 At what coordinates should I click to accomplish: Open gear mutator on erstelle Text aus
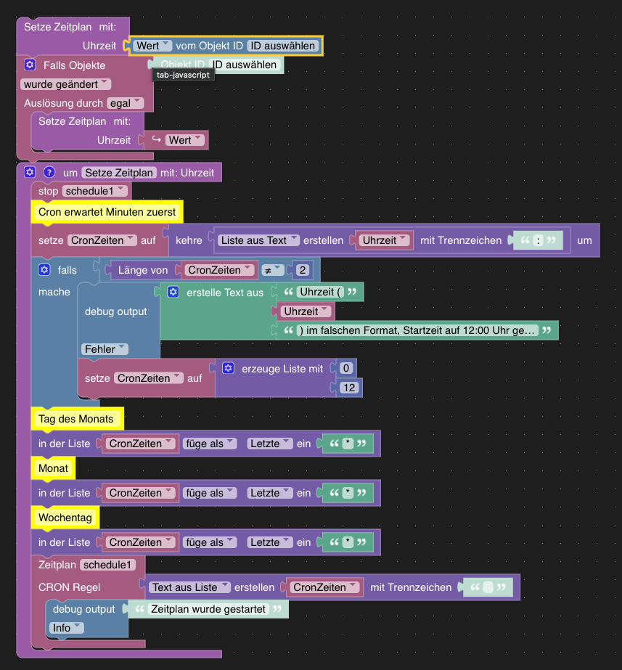(x=173, y=292)
